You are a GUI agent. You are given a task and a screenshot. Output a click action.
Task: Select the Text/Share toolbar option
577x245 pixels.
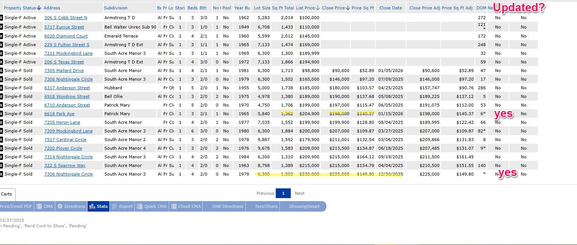[x=266, y=206]
